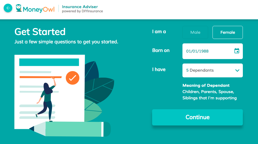
Task: Select Male as gender
Action: (x=195, y=32)
